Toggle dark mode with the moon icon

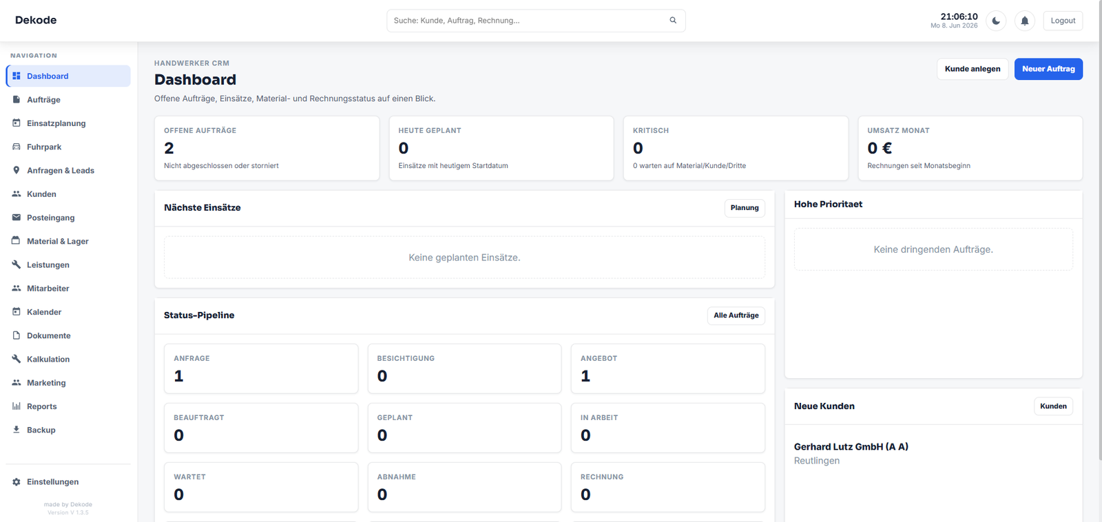click(996, 21)
